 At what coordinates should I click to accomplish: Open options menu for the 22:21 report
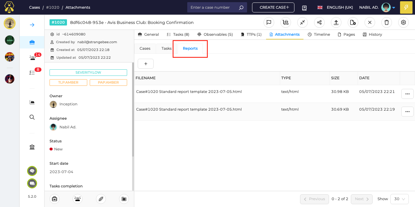[407, 94]
